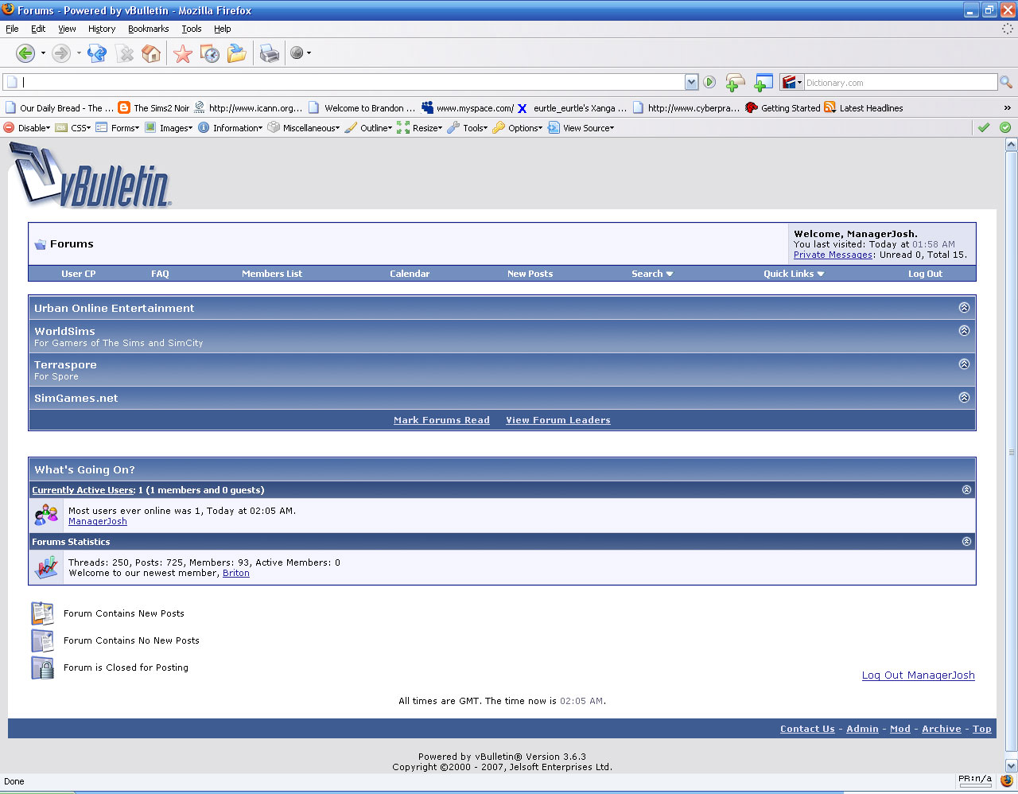Open the search engine selector dropdown
This screenshot has height=794, width=1018.
[791, 82]
